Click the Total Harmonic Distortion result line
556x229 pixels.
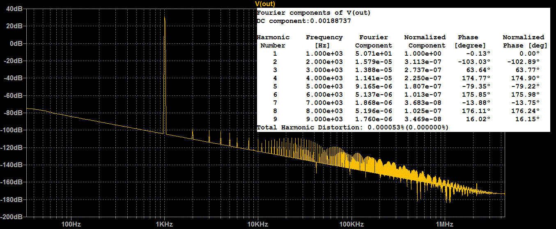353,127
